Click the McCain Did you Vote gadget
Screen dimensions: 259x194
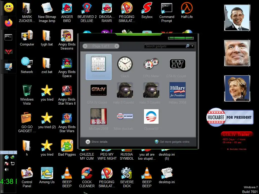coord(237,53)
